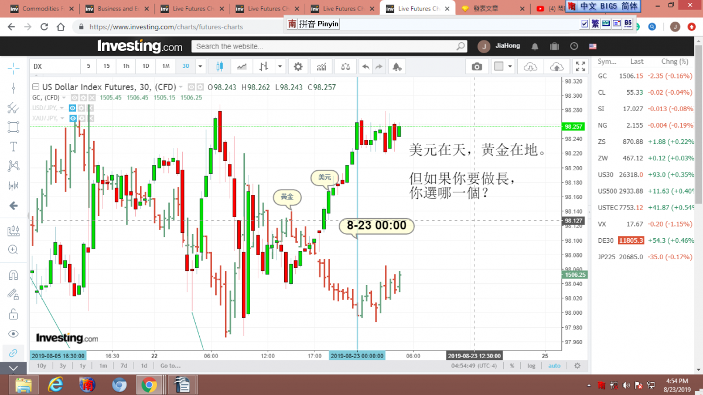Select the line chart style
Viewport: 703px width, 395px height.
coord(241,66)
